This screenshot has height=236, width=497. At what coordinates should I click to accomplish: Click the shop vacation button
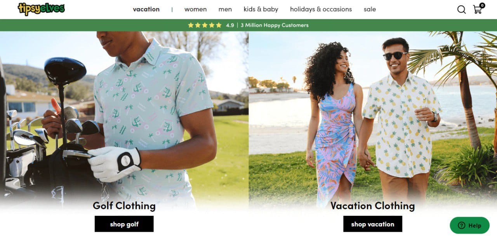(373, 224)
